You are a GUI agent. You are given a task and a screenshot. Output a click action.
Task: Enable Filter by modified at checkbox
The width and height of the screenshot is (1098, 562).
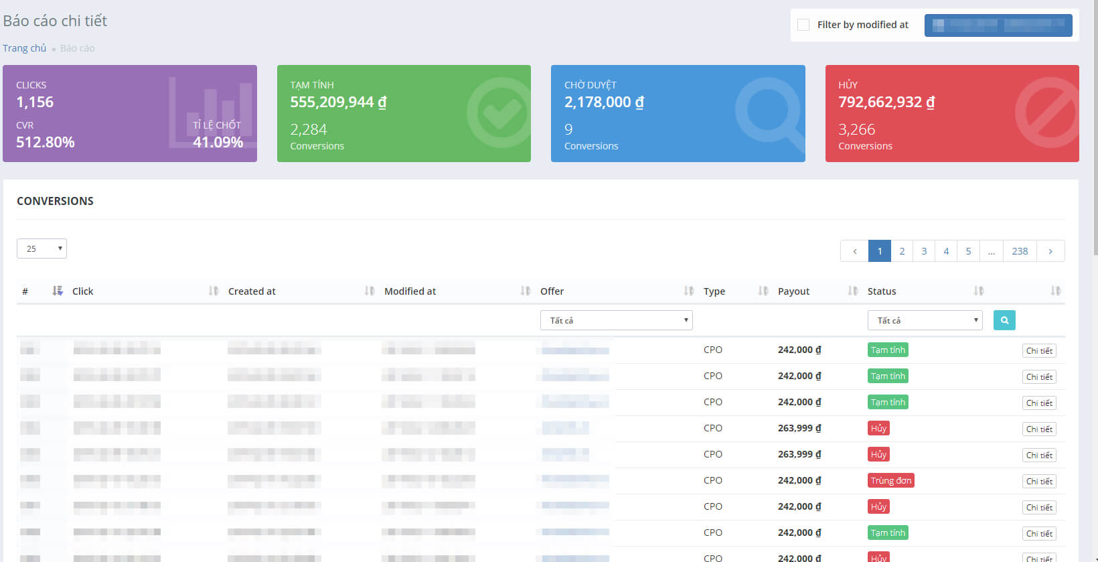[803, 25]
